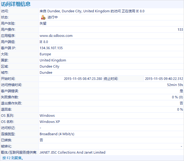The image size is (184, 161).
Task: Click the 按 F2 则聚焦 hint text
Action: (13, 158)
